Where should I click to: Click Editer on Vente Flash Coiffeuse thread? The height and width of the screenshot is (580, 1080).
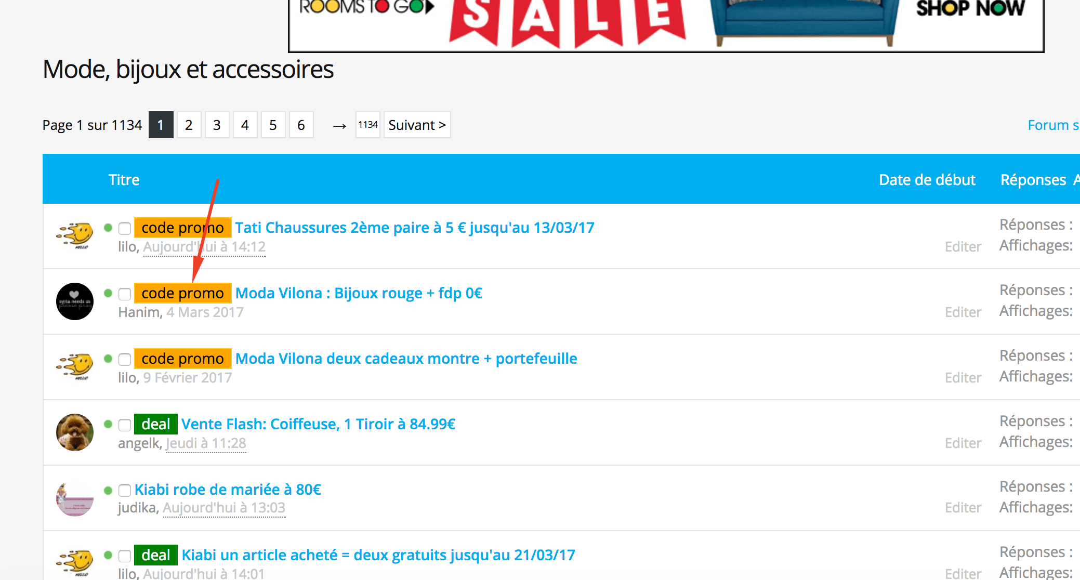tap(963, 443)
